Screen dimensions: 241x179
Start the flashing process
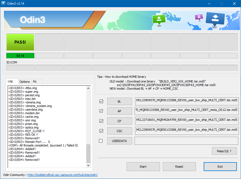[143, 167]
